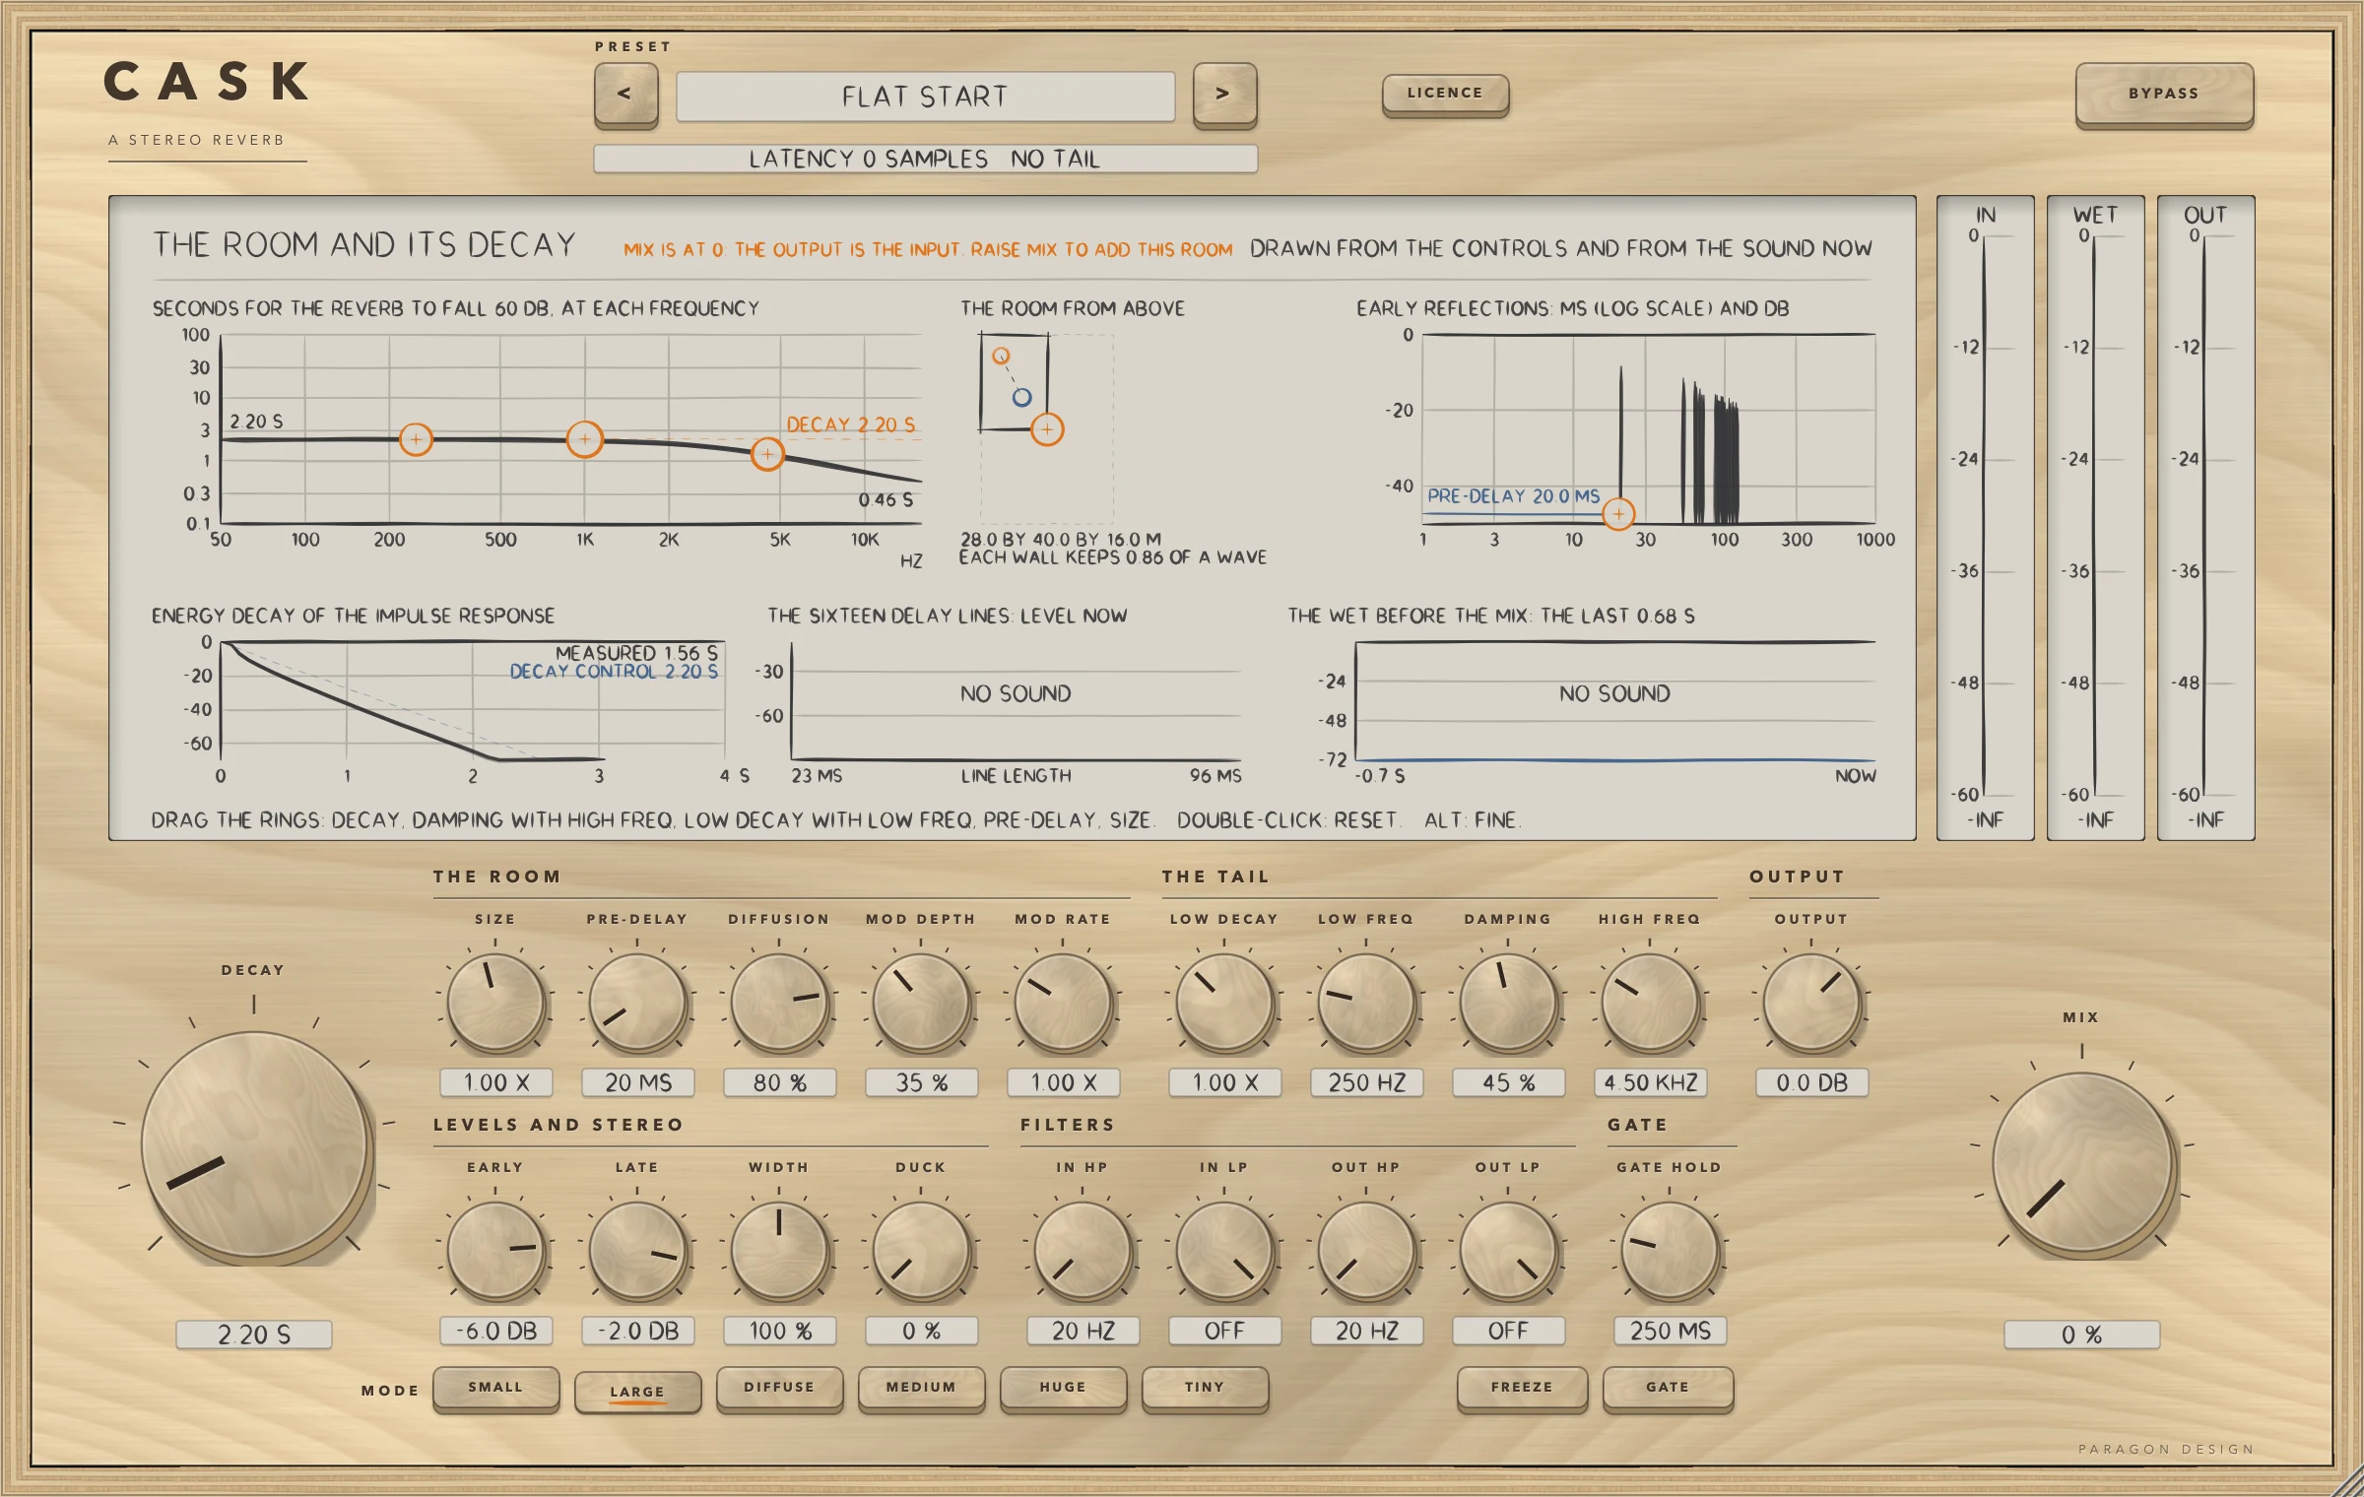The width and height of the screenshot is (2364, 1497).
Task: Click the low decay ring at 200 Hz
Action: 416,439
